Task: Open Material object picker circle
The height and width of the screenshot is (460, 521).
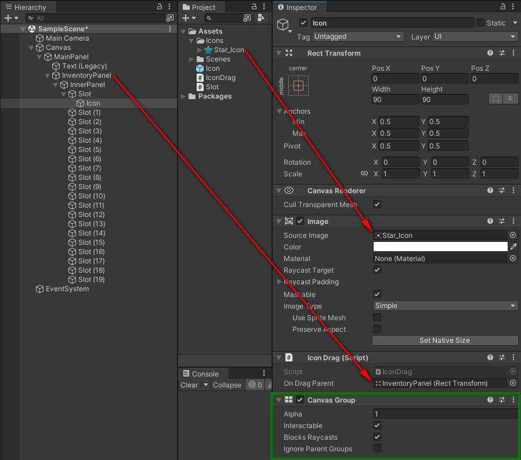Action: click(x=513, y=258)
